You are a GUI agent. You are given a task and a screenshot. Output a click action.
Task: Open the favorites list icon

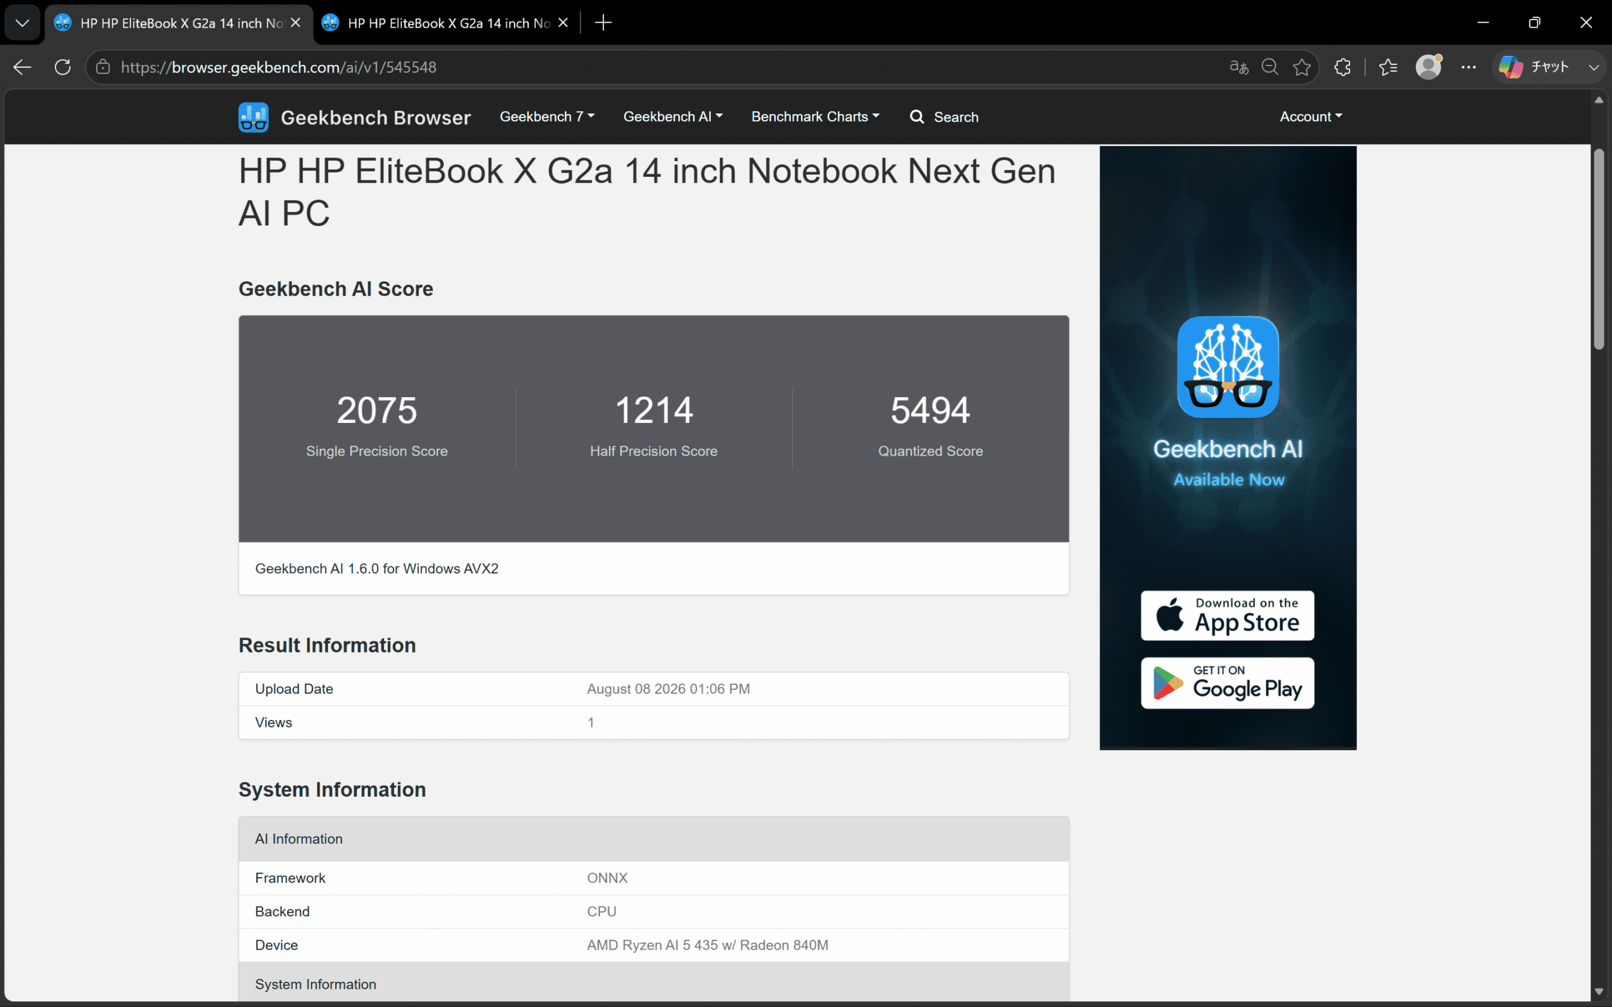tap(1388, 67)
